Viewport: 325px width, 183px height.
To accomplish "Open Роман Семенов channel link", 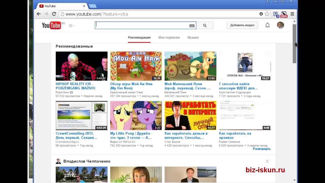I will click(x=229, y=142).
